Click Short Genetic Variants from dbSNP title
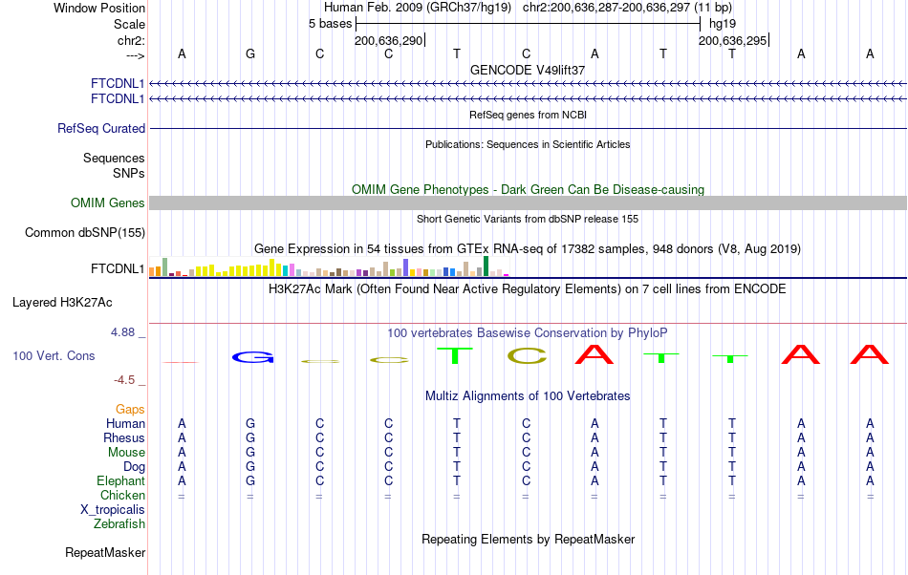Screen dimensions: 908x575 (528, 220)
